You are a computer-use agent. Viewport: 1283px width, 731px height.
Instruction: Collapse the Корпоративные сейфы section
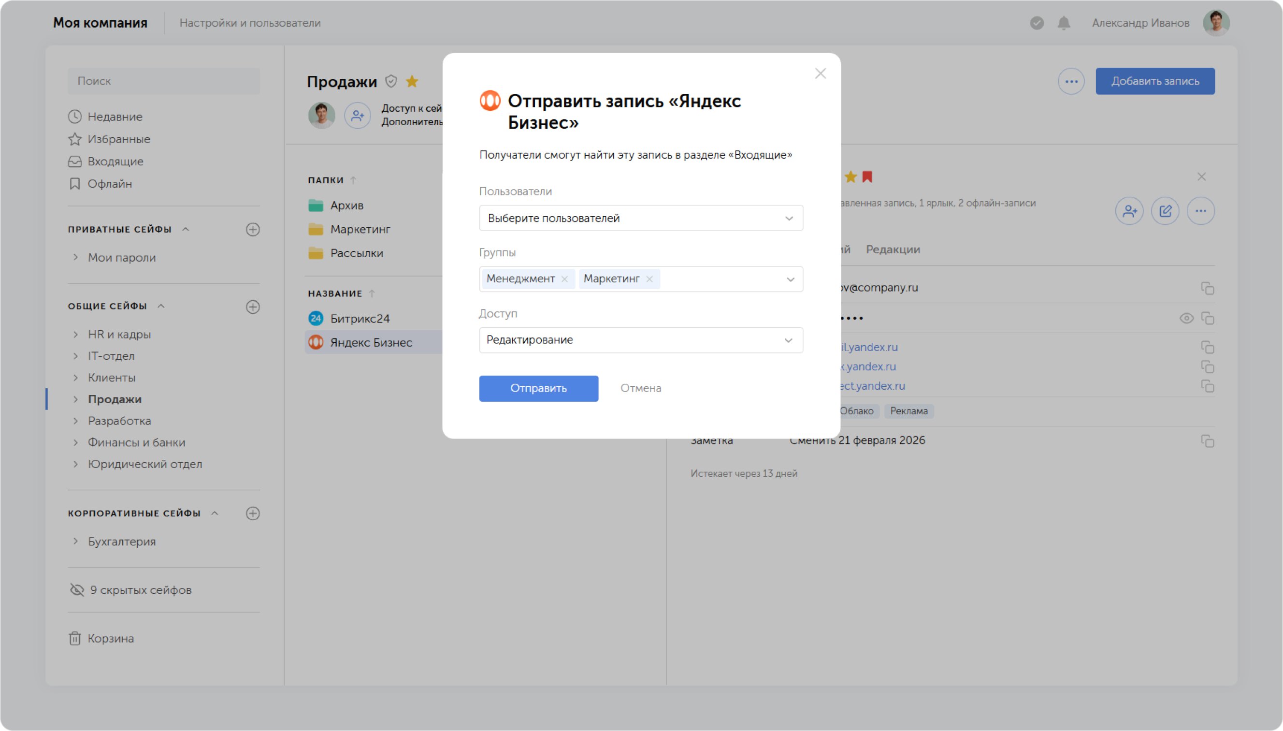coord(215,513)
